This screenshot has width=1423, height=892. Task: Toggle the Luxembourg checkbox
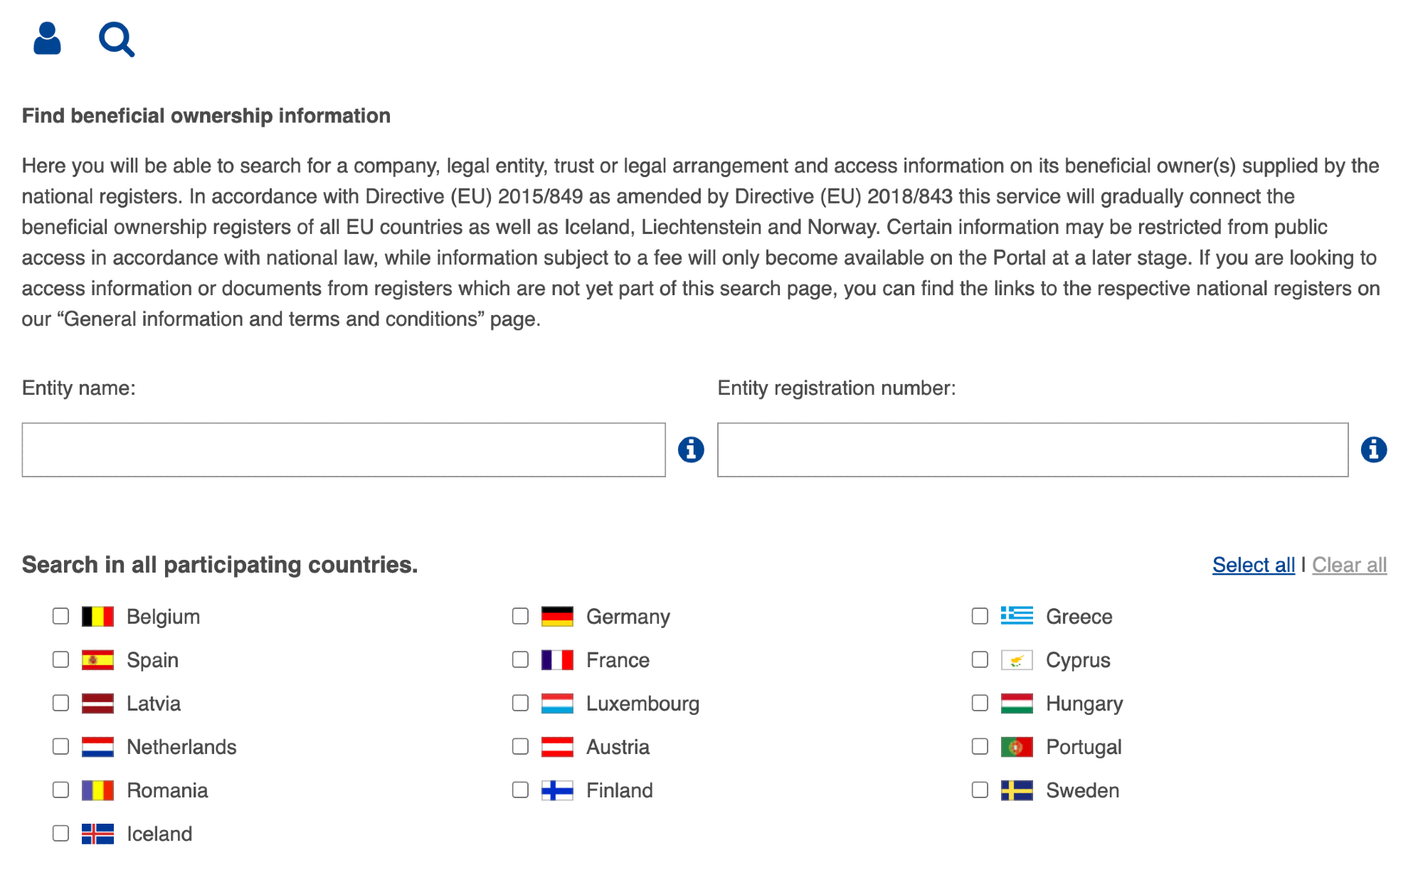pyautogui.click(x=521, y=703)
